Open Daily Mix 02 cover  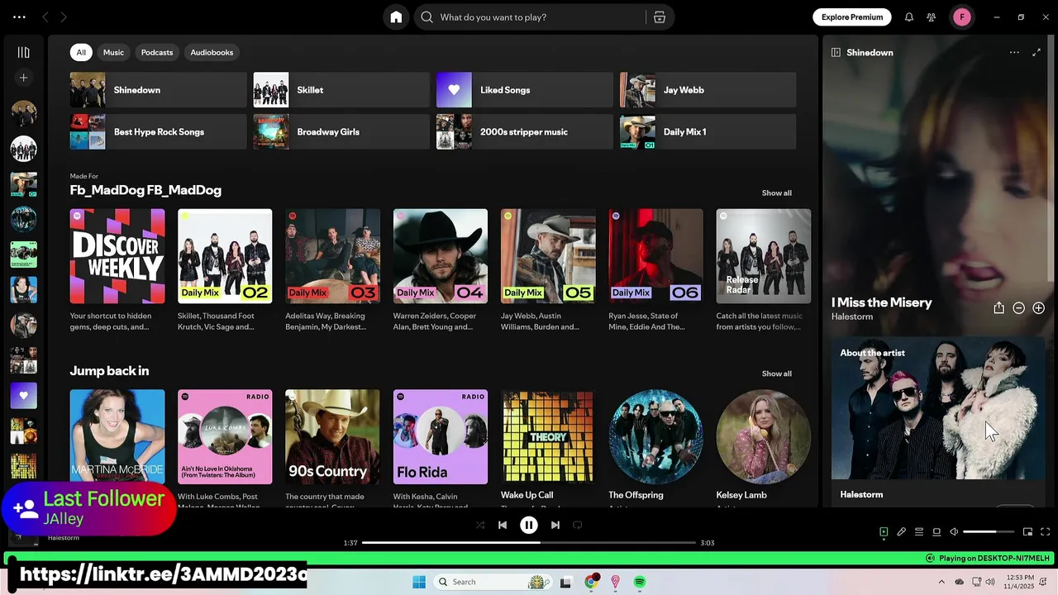point(225,256)
